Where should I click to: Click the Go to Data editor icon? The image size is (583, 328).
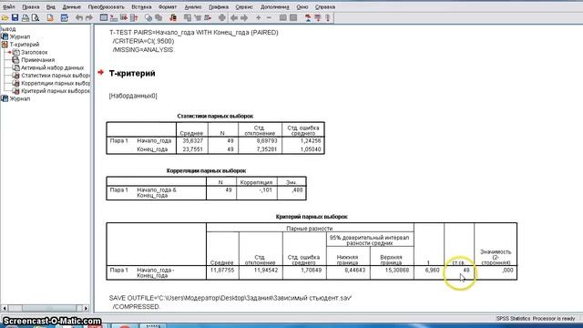tap(104, 18)
